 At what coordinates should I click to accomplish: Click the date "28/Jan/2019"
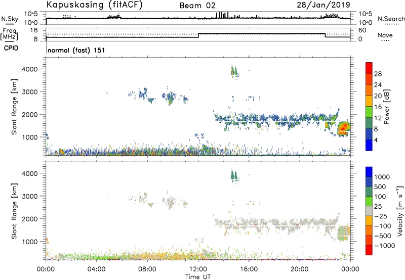[x=323, y=5]
